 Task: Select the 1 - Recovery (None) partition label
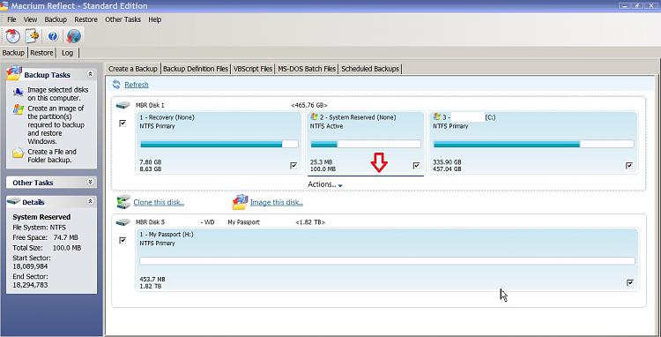pos(167,117)
